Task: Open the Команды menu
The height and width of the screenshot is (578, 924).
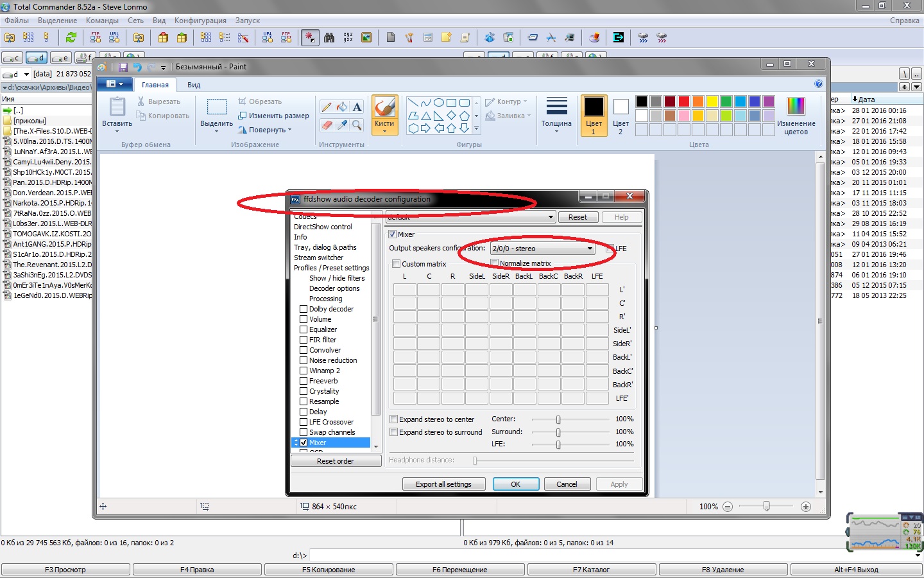Action: point(102,21)
